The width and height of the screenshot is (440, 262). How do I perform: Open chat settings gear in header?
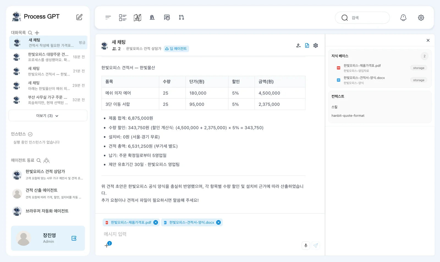[x=316, y=45]
